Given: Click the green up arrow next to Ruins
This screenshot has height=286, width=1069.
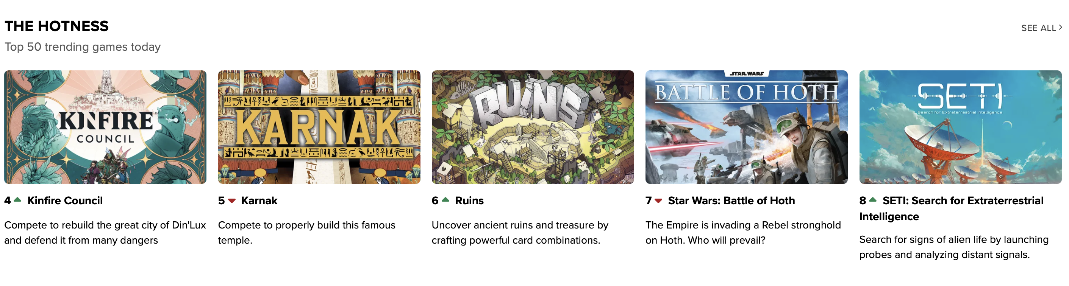Looking at the screenshot, I should pyautogui.click(x=446, y=200).
